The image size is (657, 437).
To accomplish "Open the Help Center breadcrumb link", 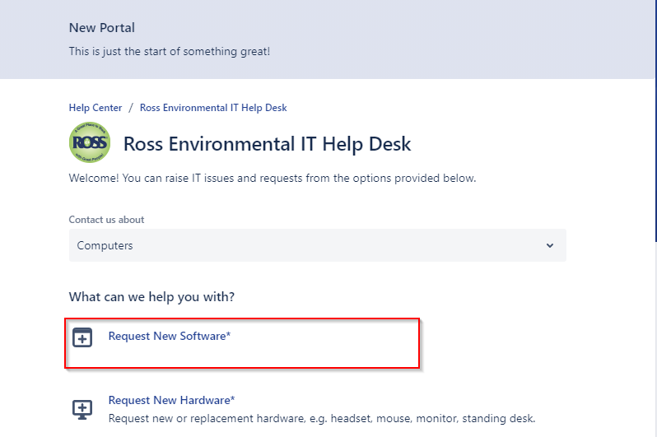I will coord(96,108).
